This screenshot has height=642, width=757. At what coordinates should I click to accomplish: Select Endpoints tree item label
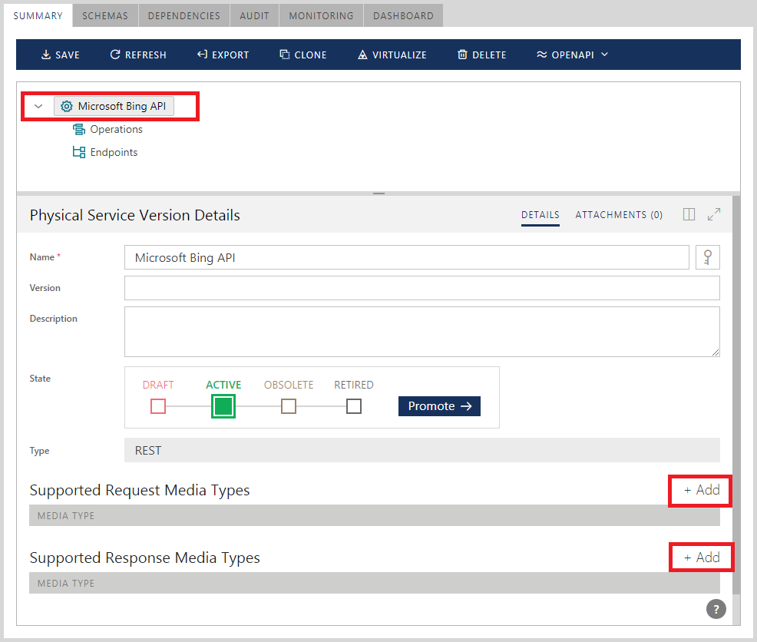pyautogui.click(x=114, y=152)
